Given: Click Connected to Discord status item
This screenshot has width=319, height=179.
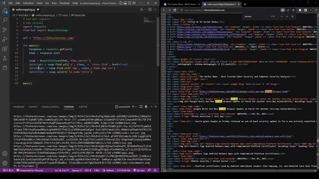Looking at the screenshot, I should pos(30,170).
